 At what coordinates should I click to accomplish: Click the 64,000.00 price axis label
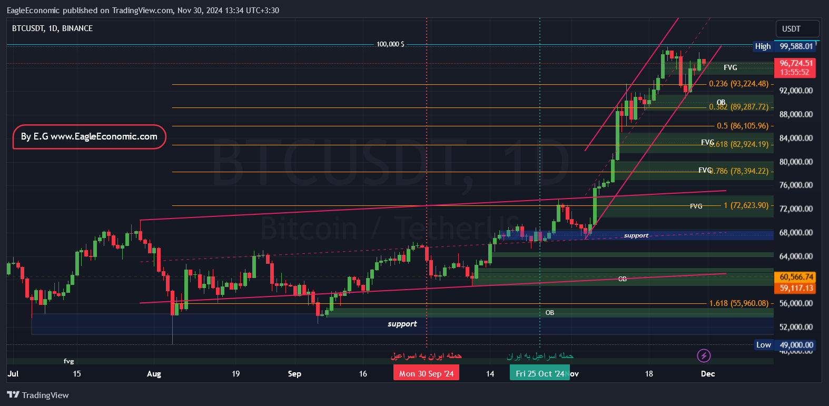pyautogui.click(x=796, y=256)
